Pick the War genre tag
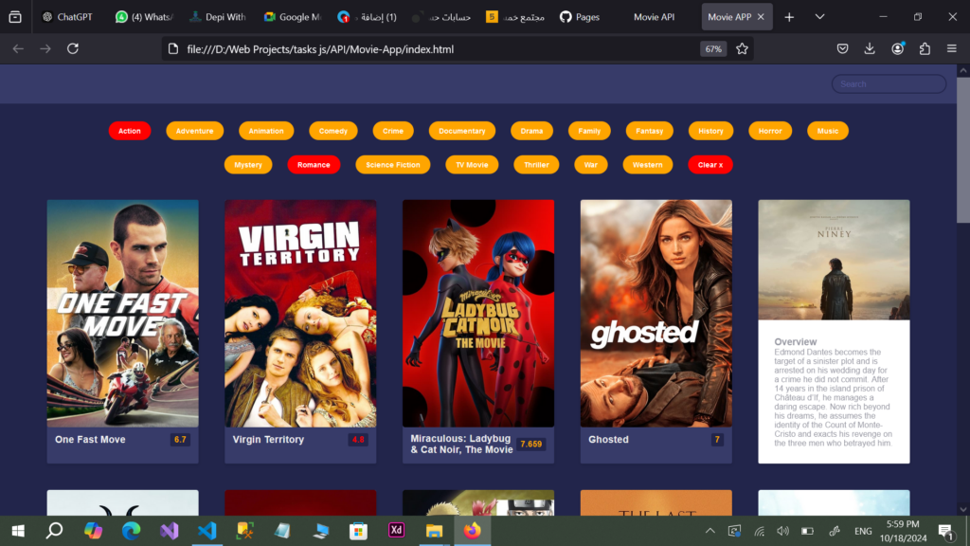 click(x=591, y=165)
